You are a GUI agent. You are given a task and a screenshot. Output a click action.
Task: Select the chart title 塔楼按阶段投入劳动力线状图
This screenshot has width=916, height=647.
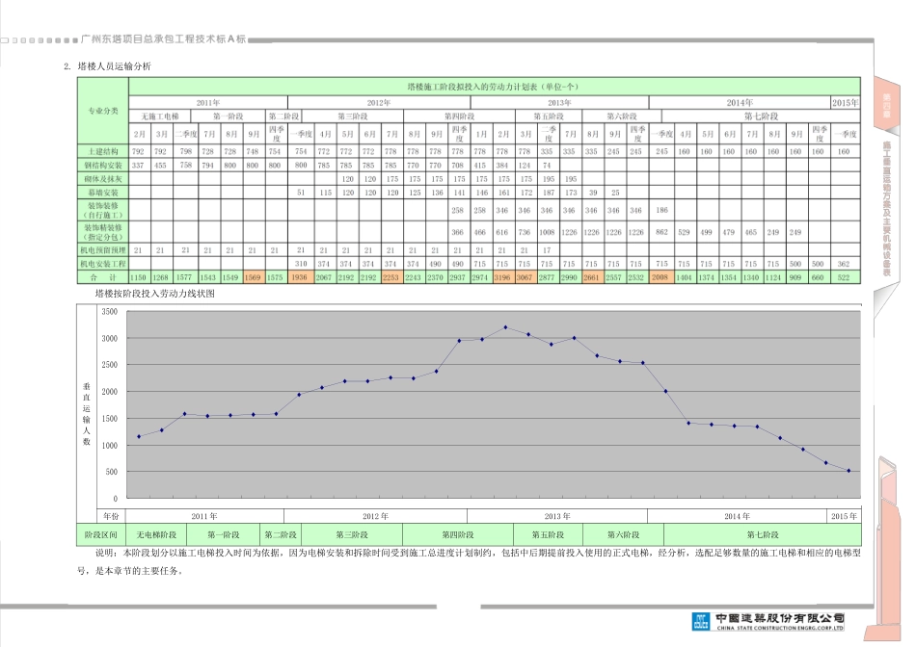pyautogui.click(x=155, y=294)
